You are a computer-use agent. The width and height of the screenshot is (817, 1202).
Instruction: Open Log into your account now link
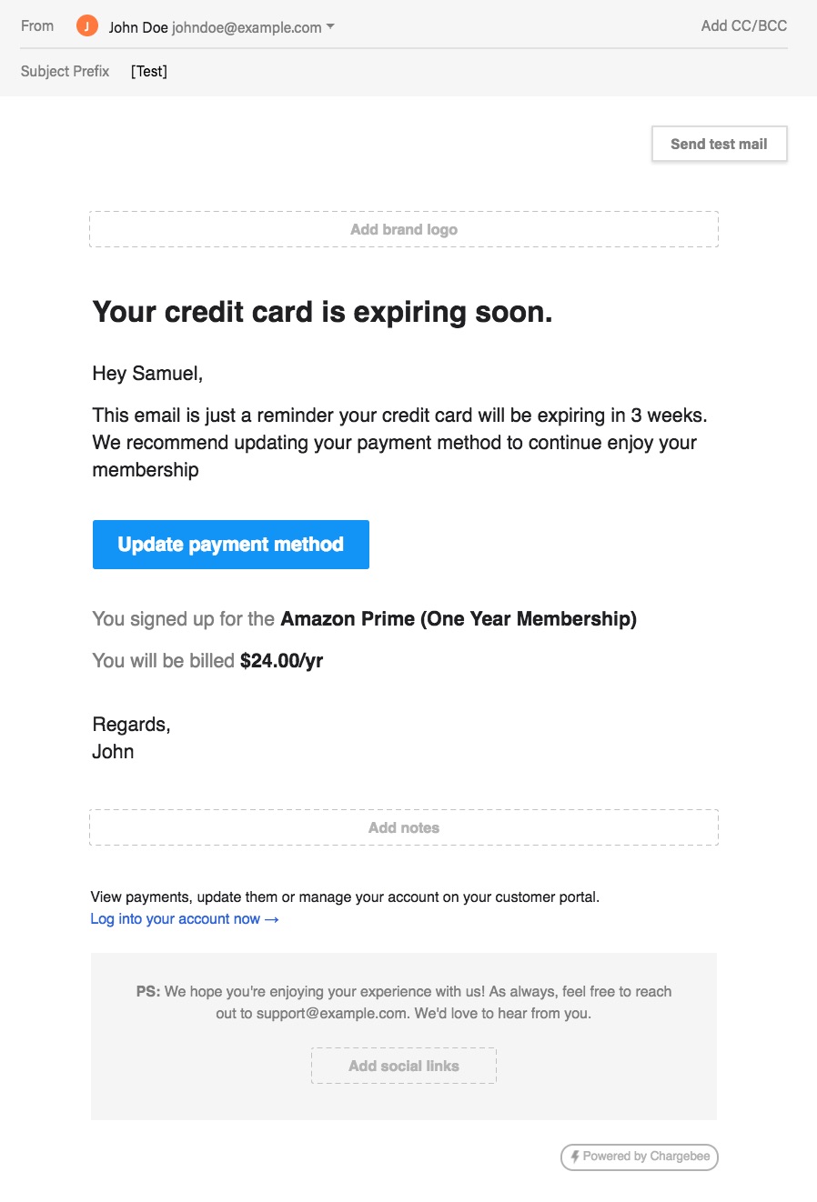(x=176, y=919)
